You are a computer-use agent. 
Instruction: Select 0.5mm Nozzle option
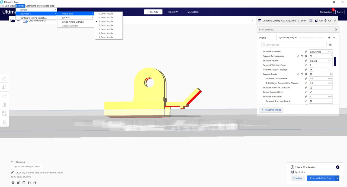point(108,25)
